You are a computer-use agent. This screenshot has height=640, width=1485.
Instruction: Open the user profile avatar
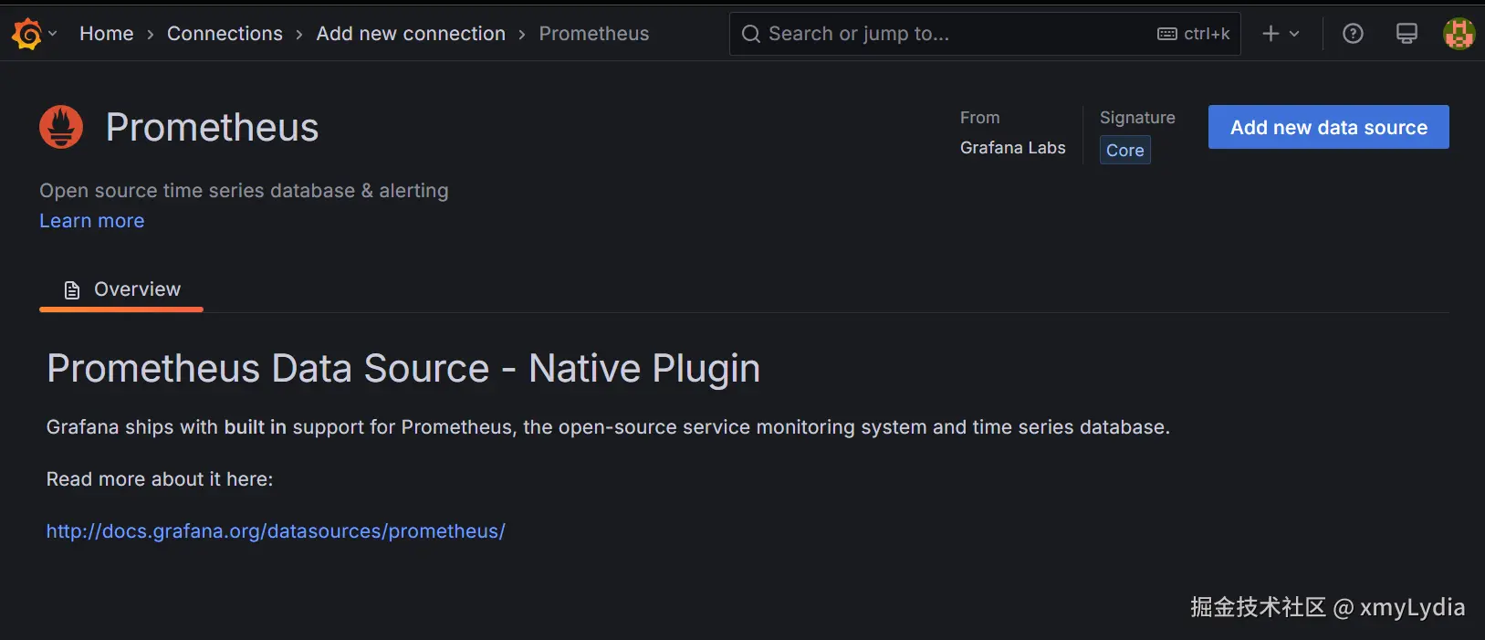[1459, 34]
